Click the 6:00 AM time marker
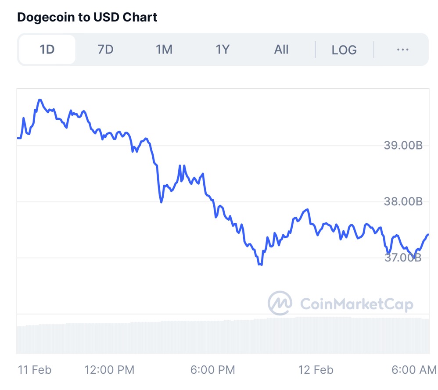The image size is (438, 390). click(414, 370)
